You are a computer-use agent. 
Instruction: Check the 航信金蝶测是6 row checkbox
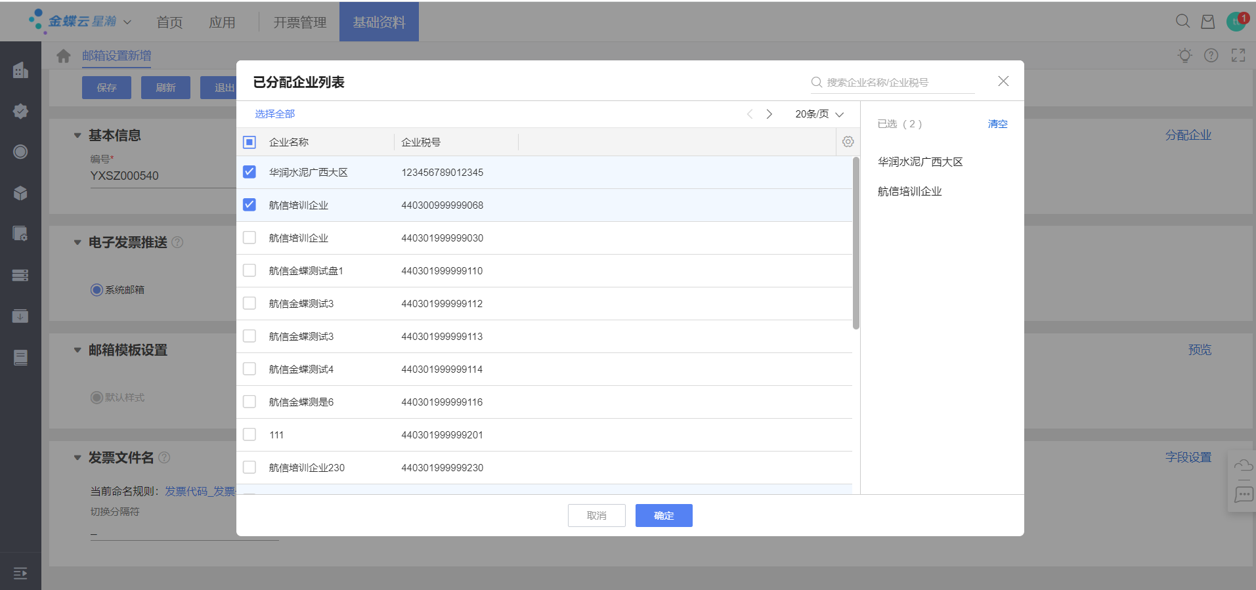[x=249, y=402]
